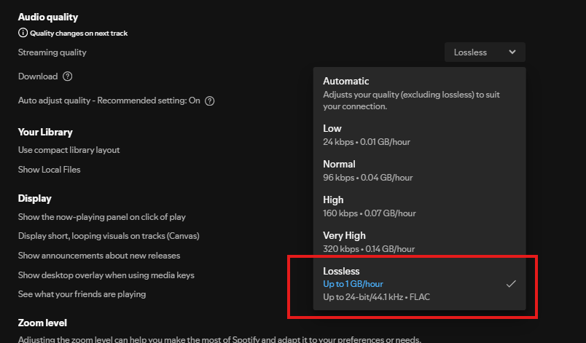Click 'Show desktop overlay when using media keys'
The height and width of the screenshot is (343, 586).
(x=106, y=275)
